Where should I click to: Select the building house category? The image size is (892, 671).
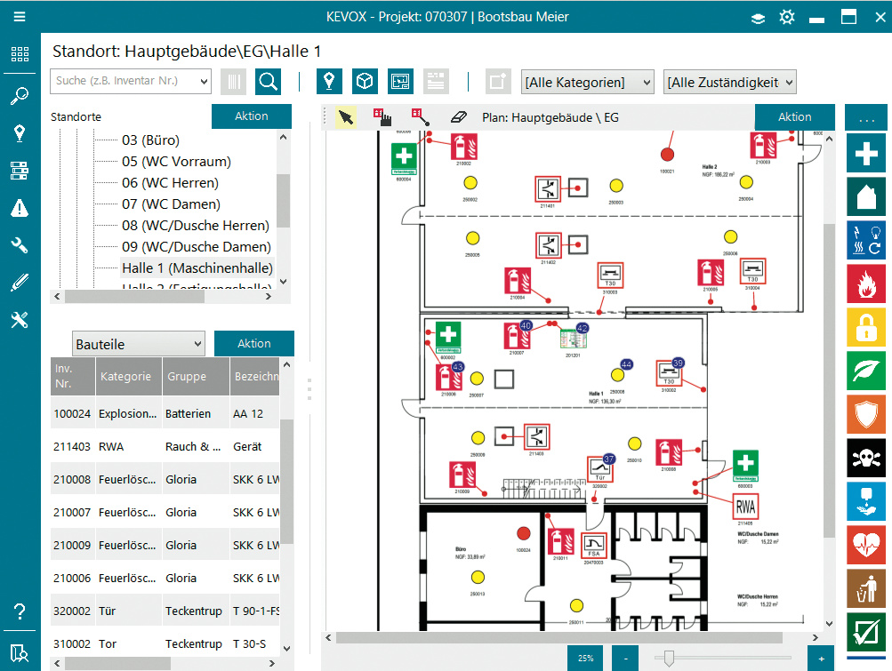(866, 196)
